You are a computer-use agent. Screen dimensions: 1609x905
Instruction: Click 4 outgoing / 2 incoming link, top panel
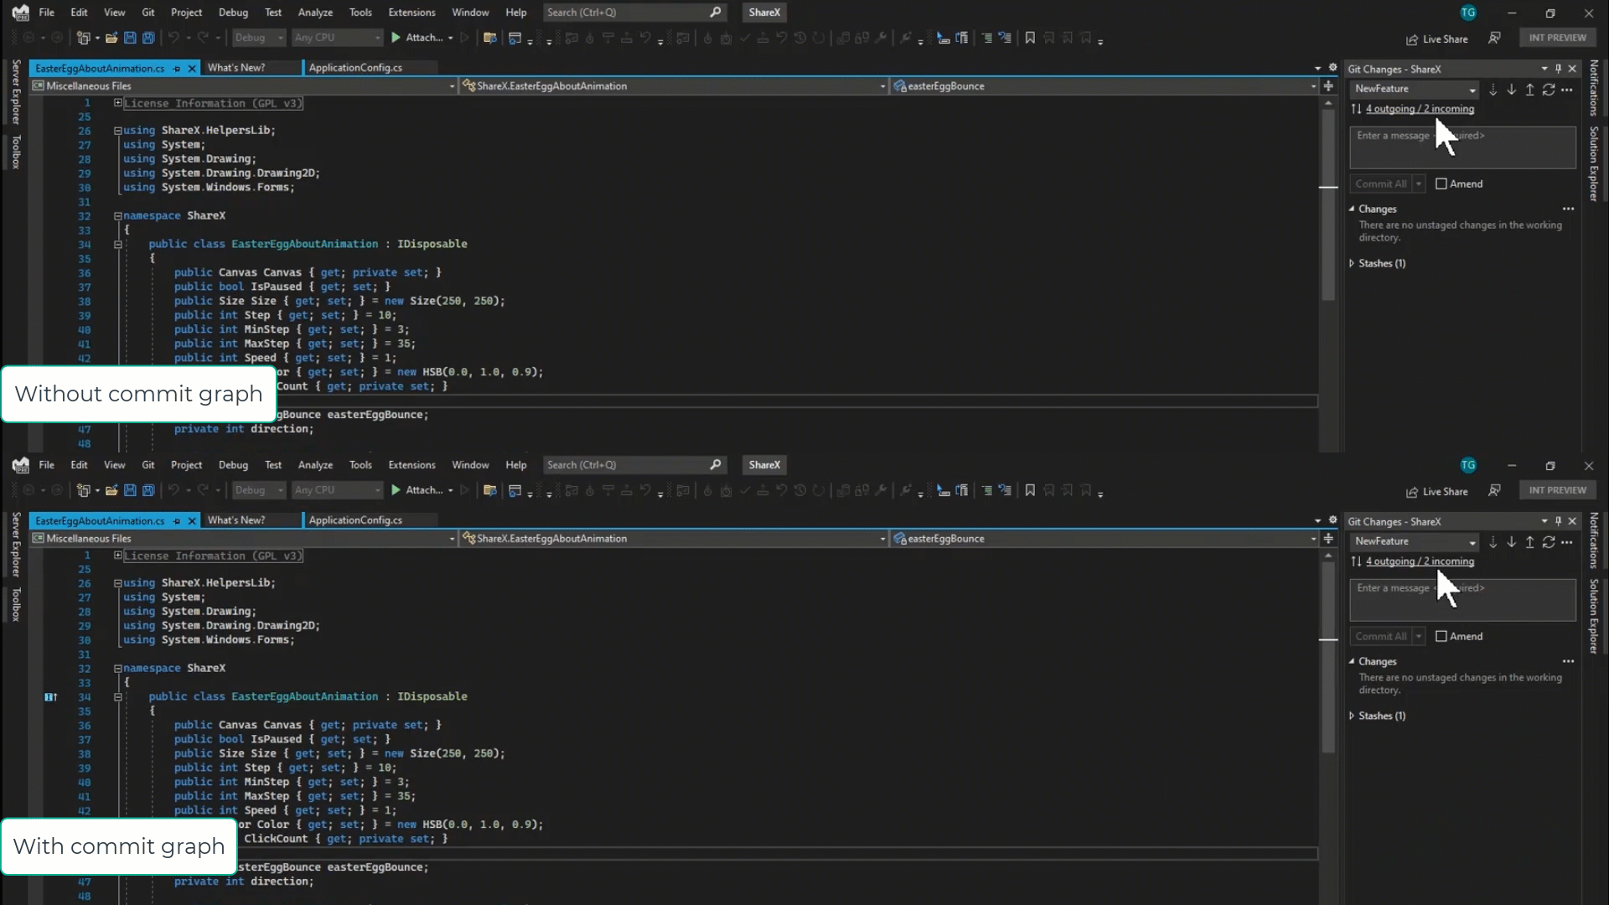[x=1419, y=109]
